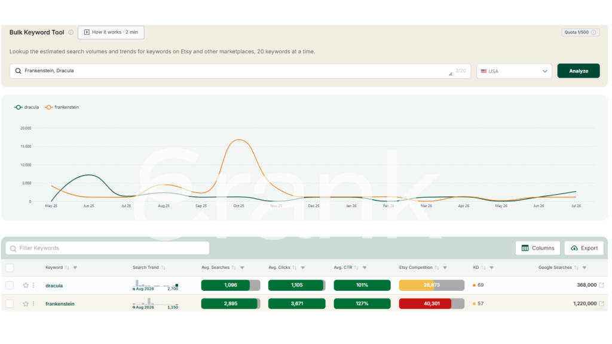The image size is (612, 344).
Task: Sort by KD column arrows
Action: [x=483, y=268]
